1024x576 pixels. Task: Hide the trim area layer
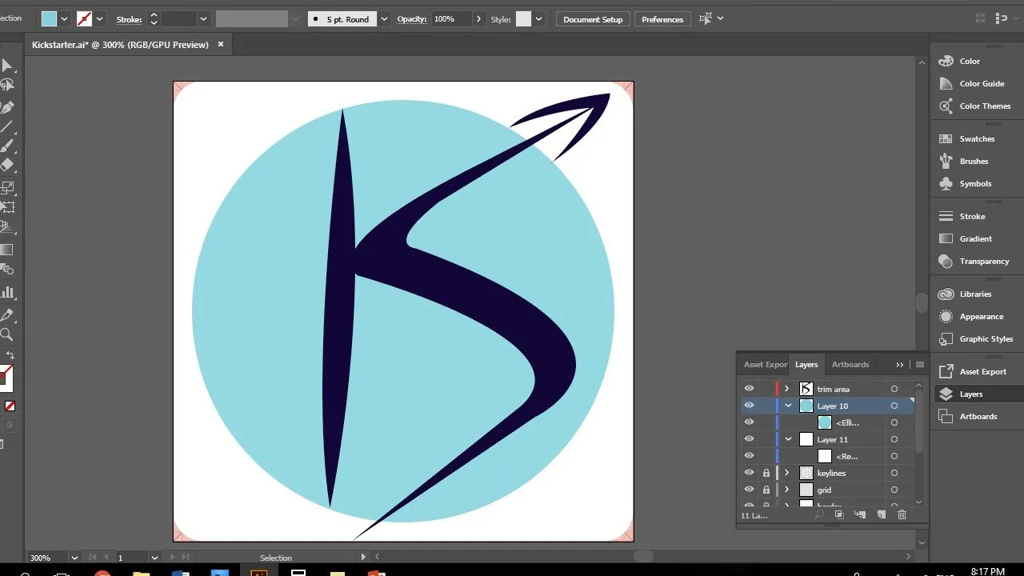[749, 389]
